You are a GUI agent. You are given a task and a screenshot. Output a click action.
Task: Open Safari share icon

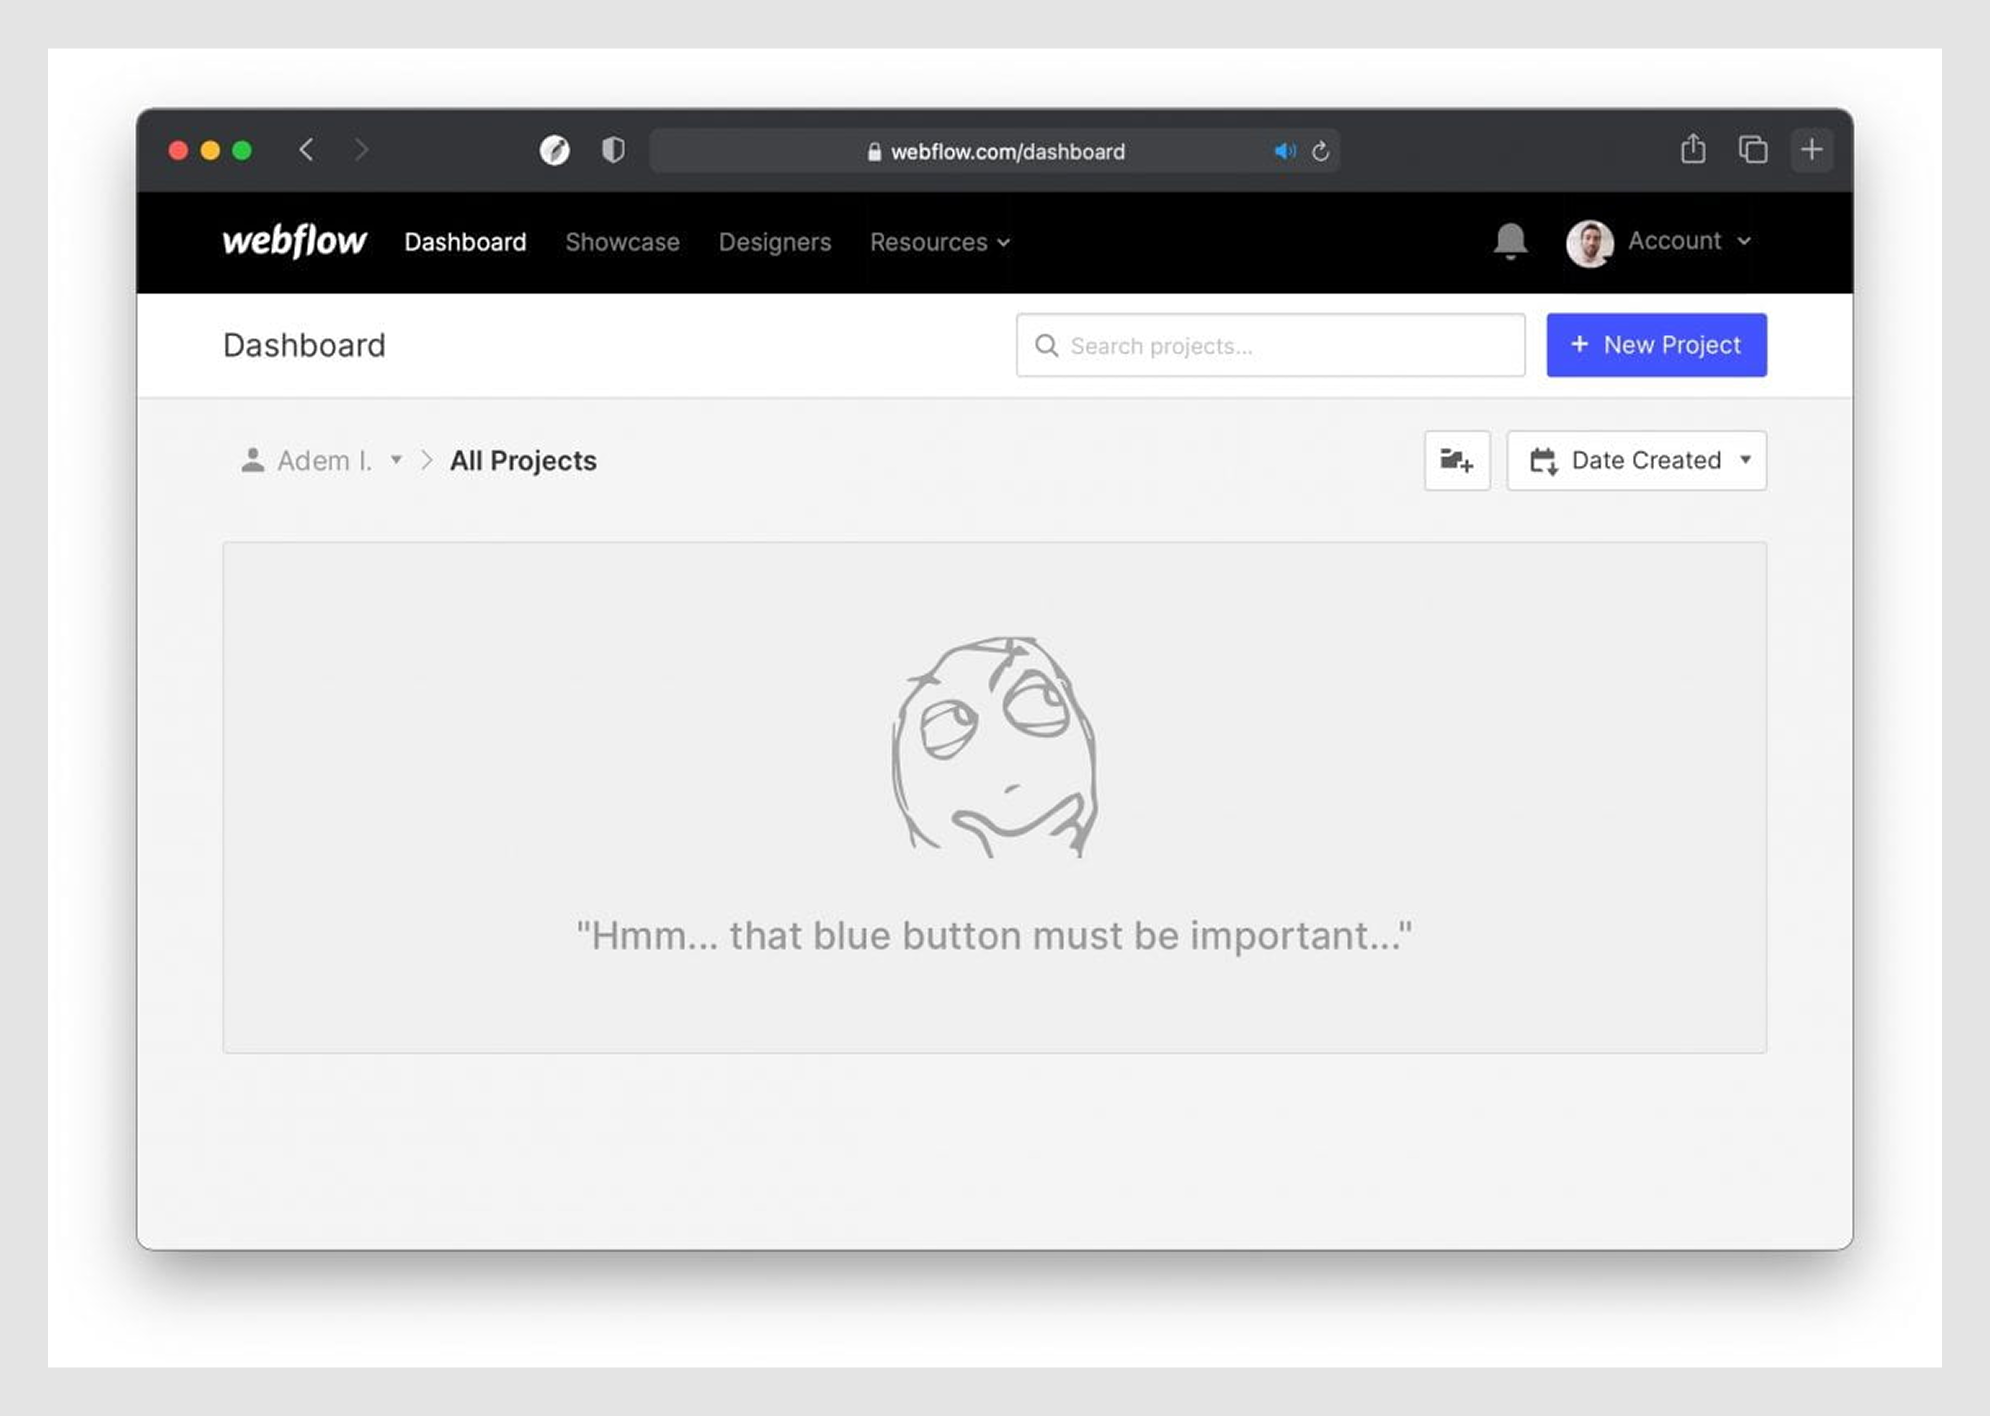pyautogui.click(x=1693, y=149)
